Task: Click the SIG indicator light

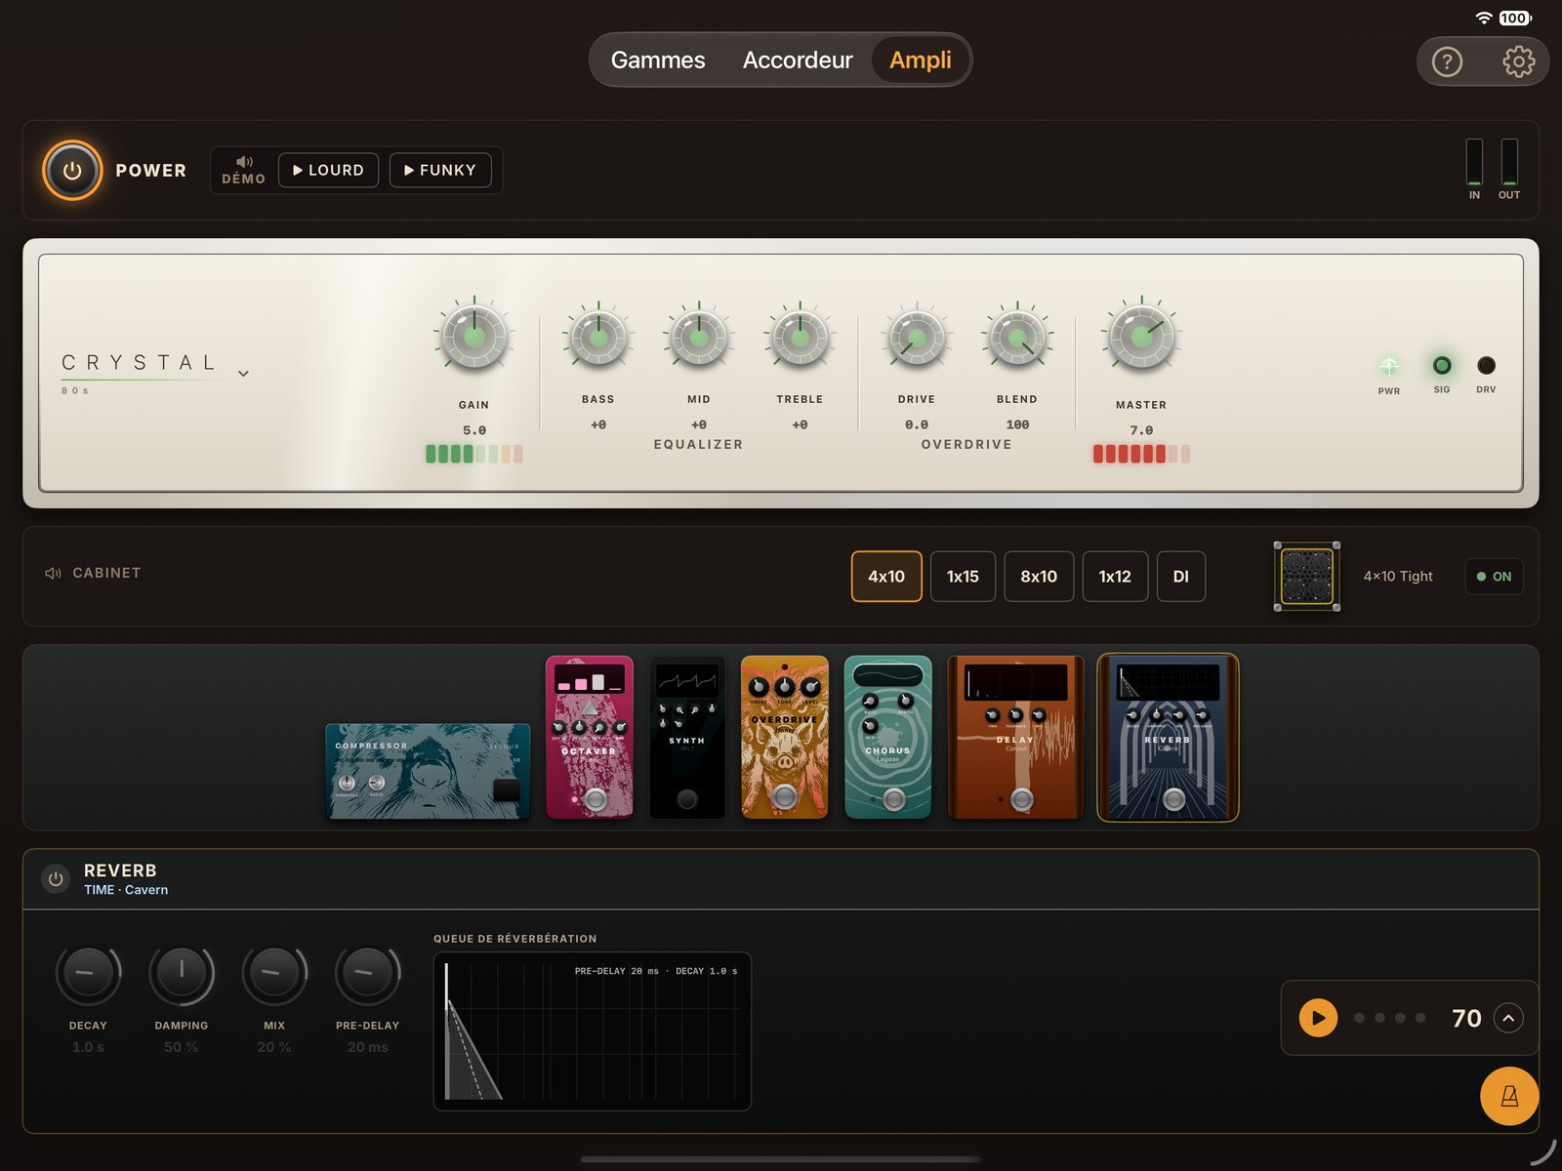Action: 1442,366
